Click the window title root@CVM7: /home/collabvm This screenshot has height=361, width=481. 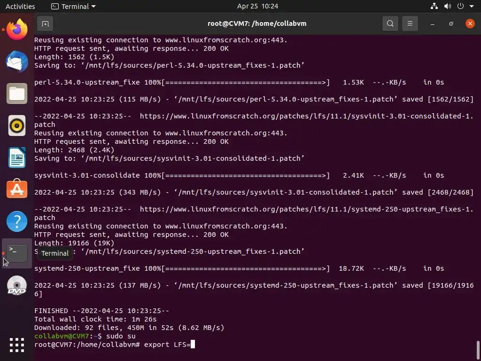click(257, 24)
